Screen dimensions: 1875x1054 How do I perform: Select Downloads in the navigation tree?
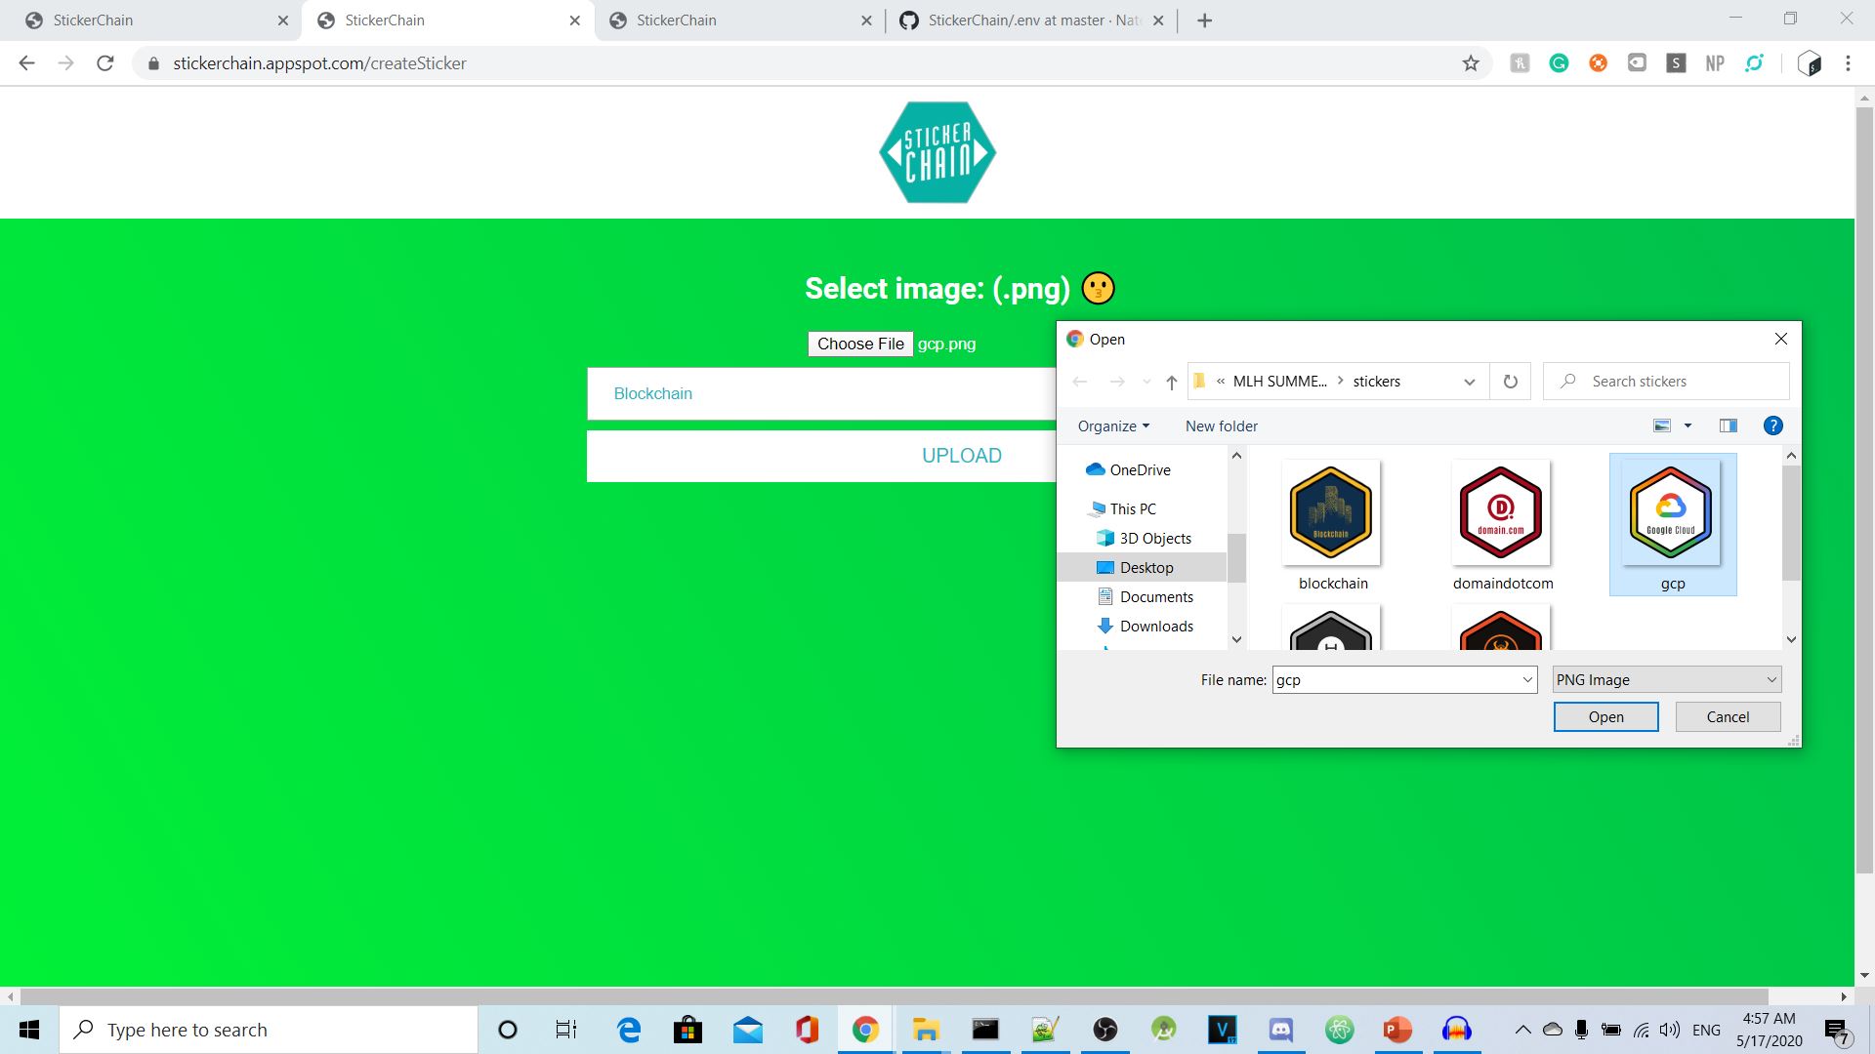pyautogui.click(x=1156, y=627)
